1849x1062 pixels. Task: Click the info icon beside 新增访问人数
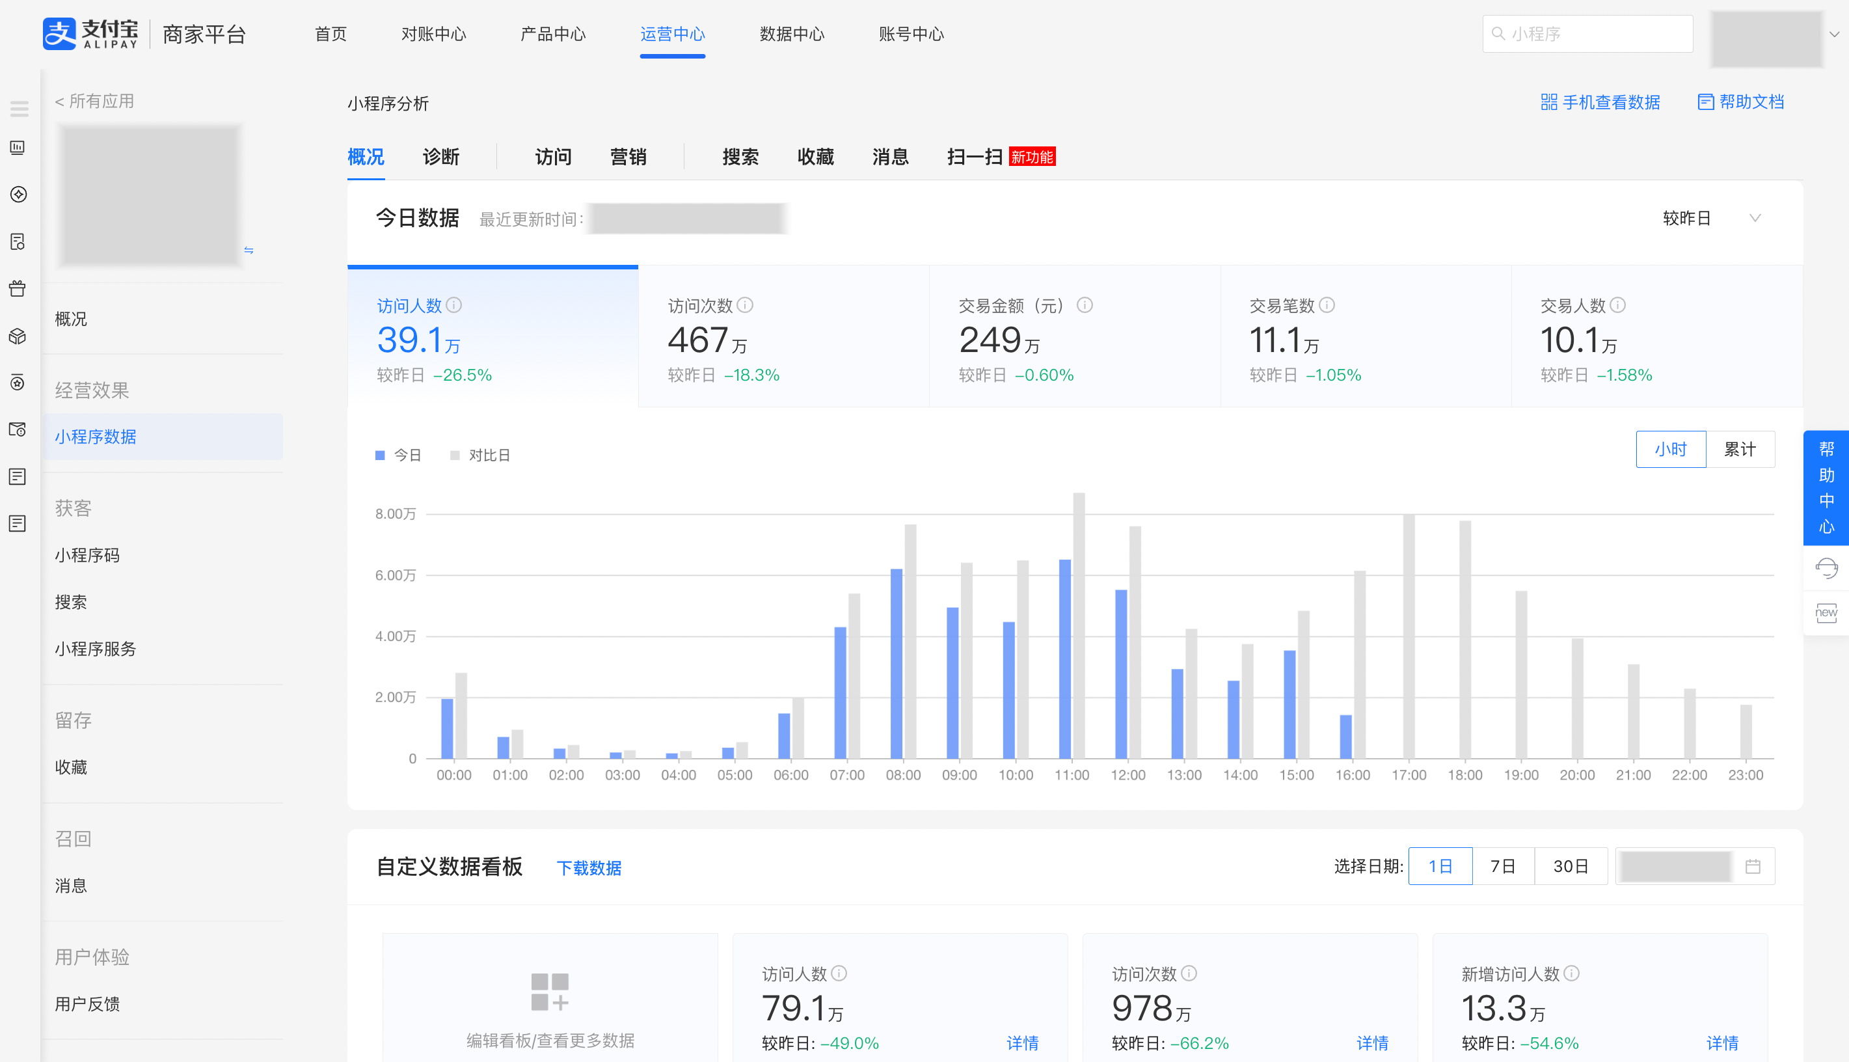pyautogui.click(x=1572, y=973)
